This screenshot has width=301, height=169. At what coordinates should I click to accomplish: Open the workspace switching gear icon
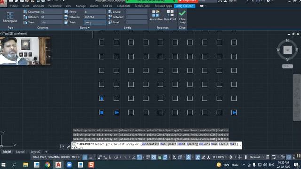pos(231,157)
